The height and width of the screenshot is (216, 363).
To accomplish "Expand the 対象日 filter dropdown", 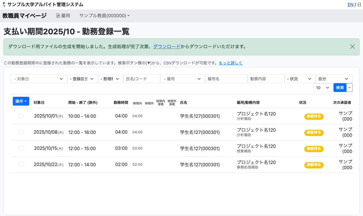I will pyautogui.click(x=39, y=79).
